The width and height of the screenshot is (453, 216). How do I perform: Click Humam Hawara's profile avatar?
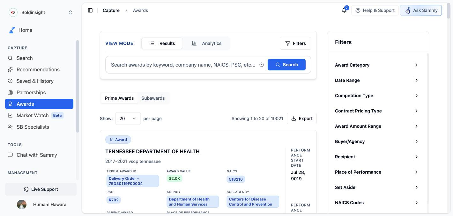click(x=22, y=205)
